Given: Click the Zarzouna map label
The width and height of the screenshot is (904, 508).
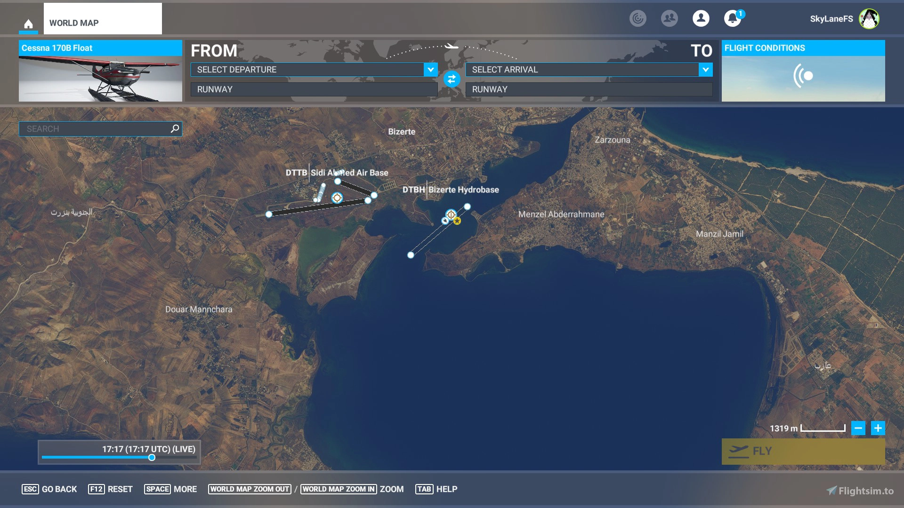Looking at the screenshot, I should (x=612, y=140).
